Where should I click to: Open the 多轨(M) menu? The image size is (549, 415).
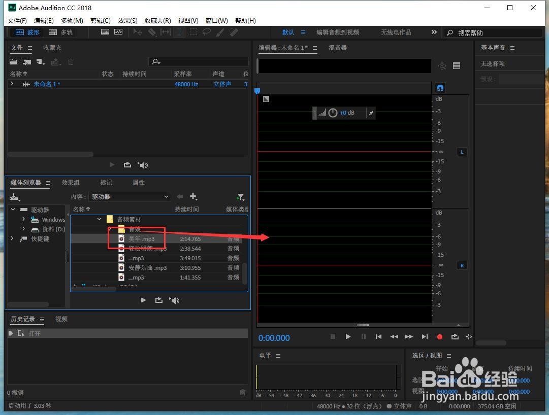pos(72,21)
